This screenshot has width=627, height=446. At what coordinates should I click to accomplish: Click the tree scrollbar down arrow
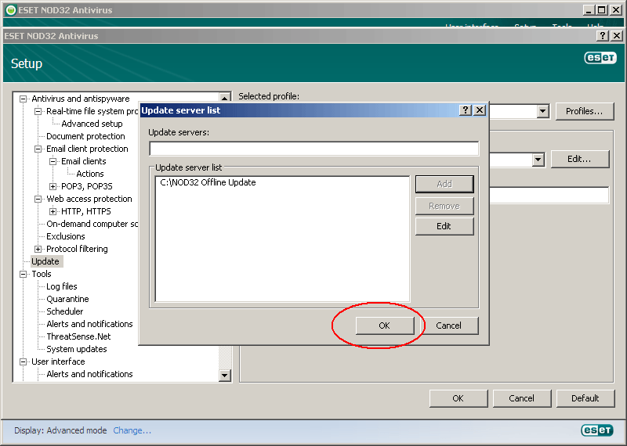tap(225, 376)
